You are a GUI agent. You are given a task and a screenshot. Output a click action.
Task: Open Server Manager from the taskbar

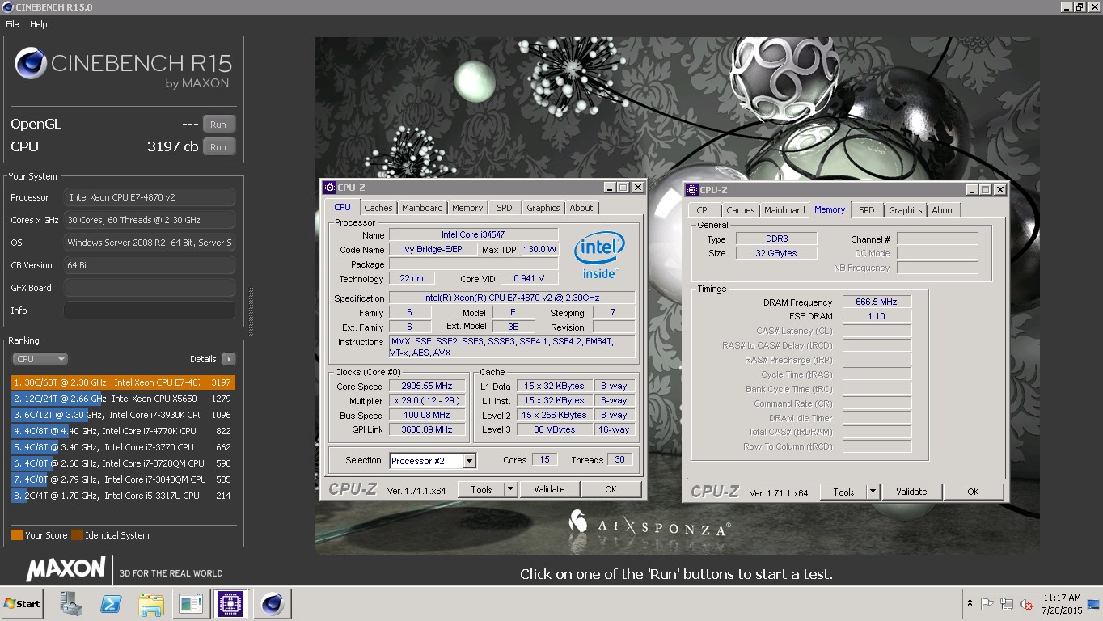click(70, 603)
